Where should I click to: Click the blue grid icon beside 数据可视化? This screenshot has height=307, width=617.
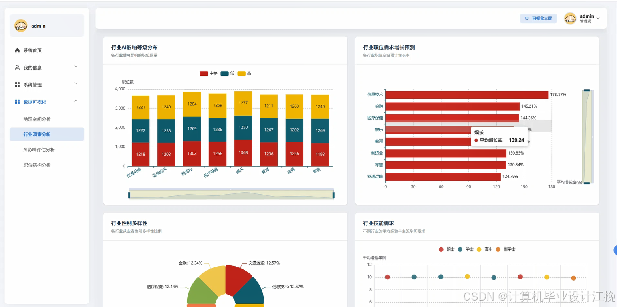coord(17,102)
